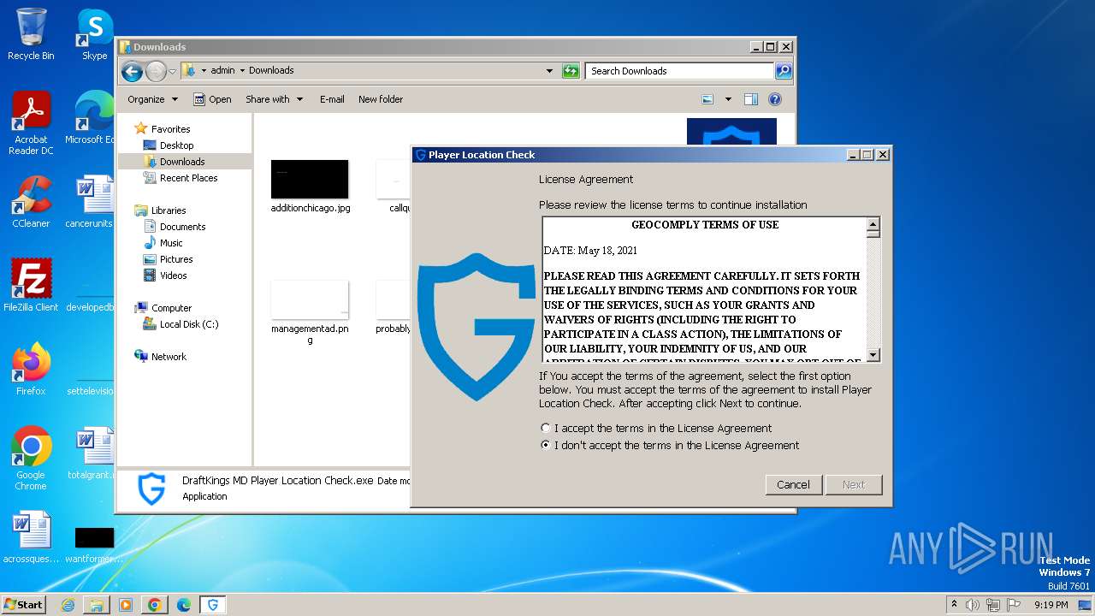Click the license text scrollbar up arrow

(873, 225)
